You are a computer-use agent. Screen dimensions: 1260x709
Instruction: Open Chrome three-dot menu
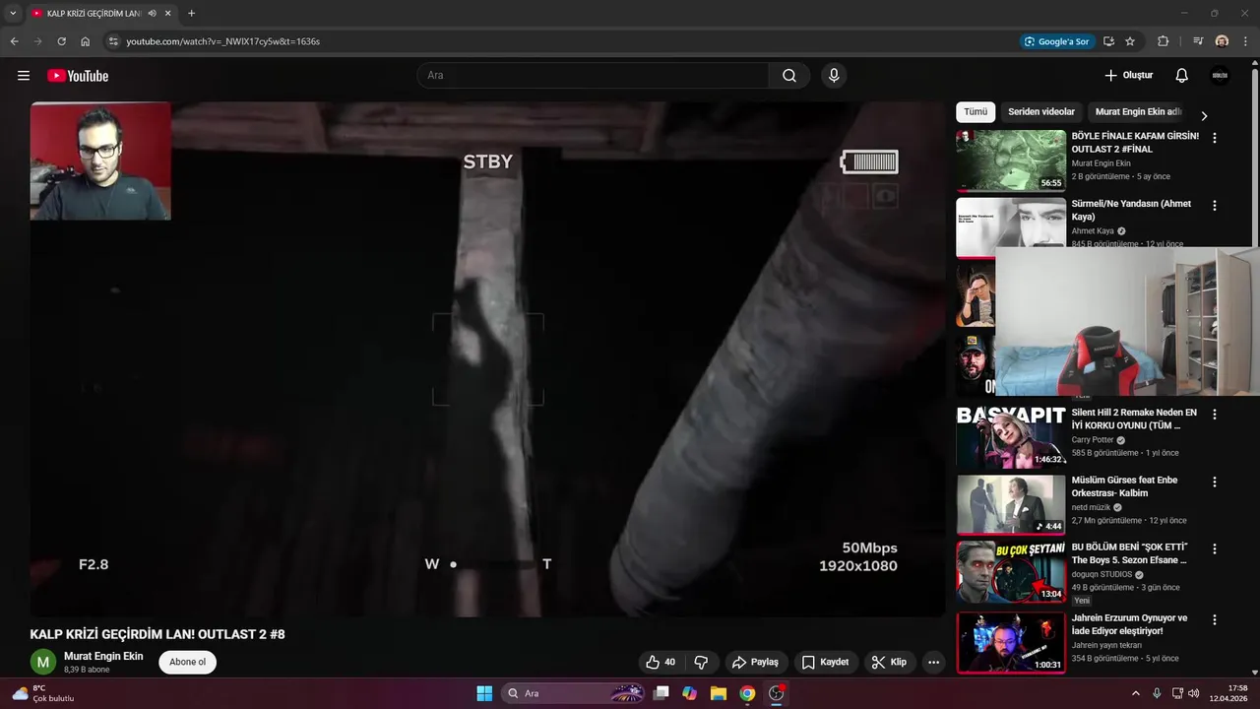point(1245,41)
